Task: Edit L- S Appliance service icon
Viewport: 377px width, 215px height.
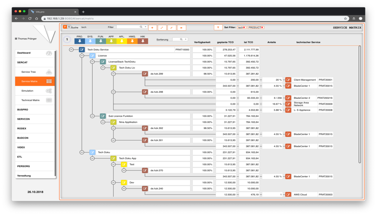Action: pyautogui.click(x=288, y=110)
